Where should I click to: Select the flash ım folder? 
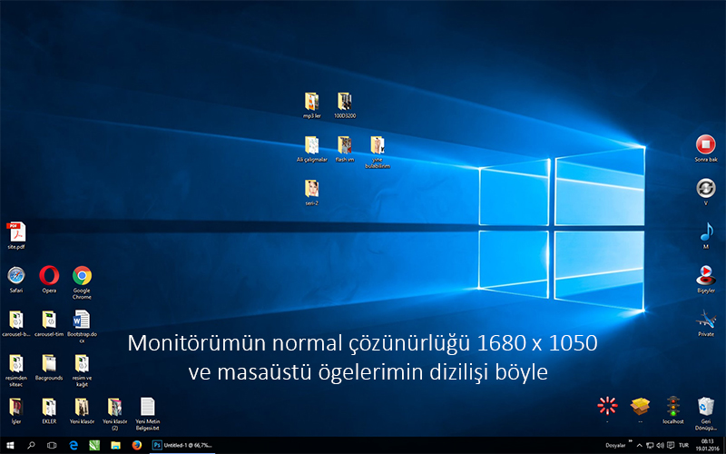click(345, 148)
